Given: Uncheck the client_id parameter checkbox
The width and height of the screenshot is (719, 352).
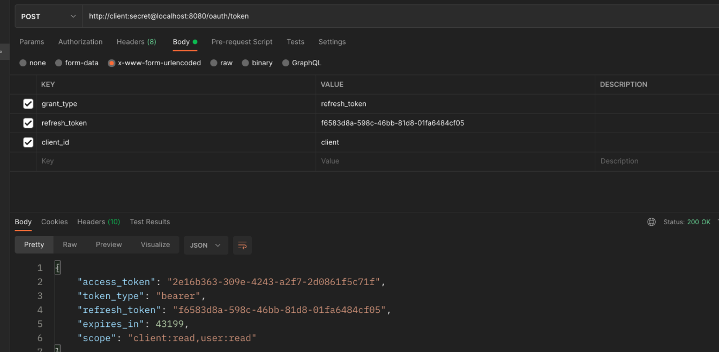Looking at the screenshot, I should pyautogui.click(x=28, y=142).
